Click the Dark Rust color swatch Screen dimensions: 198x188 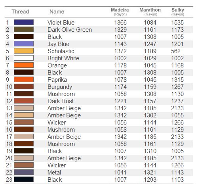[x=24, y=101]
